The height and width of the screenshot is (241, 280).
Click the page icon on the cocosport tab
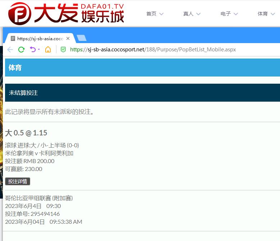pyautogui.click(x=13, y=38)
